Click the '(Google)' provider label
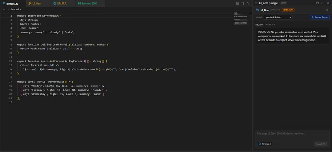The height and width of the screenshot is (152, 332). point(276,10)
